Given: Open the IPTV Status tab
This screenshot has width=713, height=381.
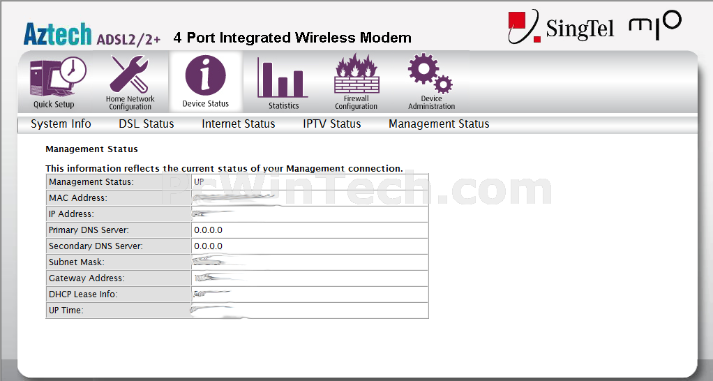Looking at the screenshot, I should [332, 124].
